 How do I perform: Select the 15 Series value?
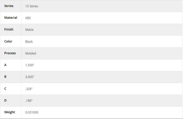(32, 6)
